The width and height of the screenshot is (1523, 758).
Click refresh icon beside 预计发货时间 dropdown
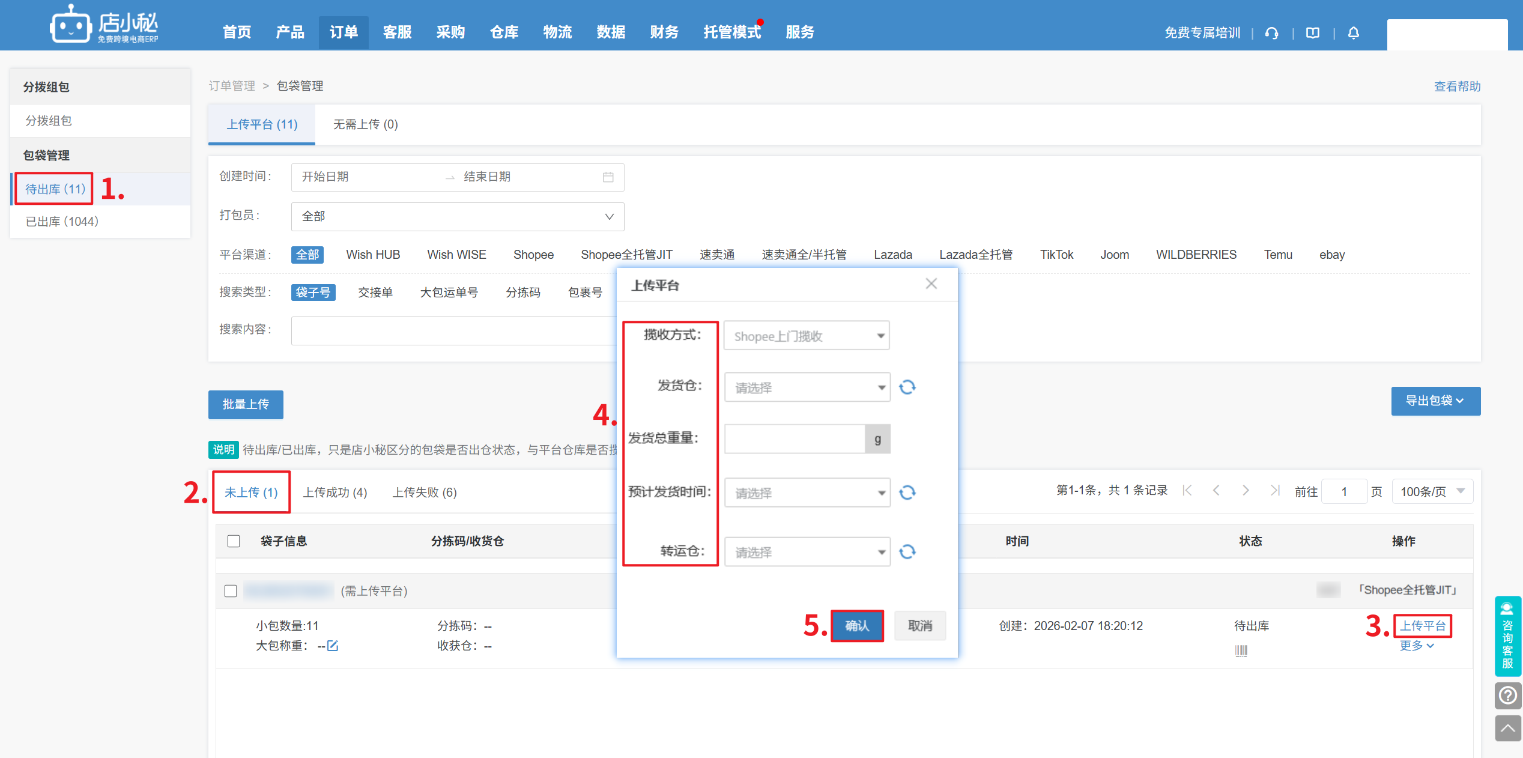click(907, 493)
